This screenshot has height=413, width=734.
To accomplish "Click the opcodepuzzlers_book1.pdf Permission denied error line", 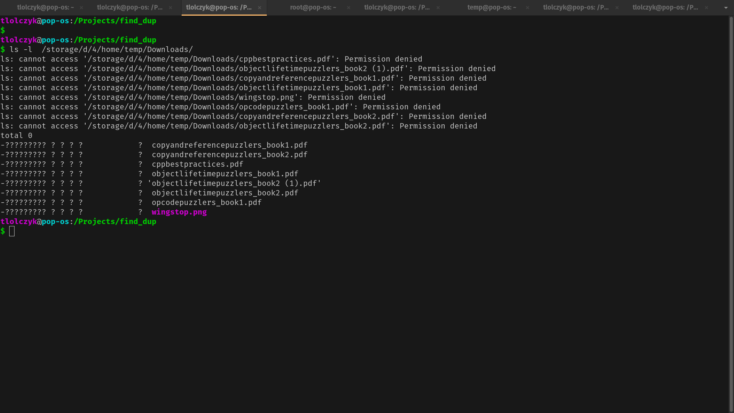I will tap(221, 107).
